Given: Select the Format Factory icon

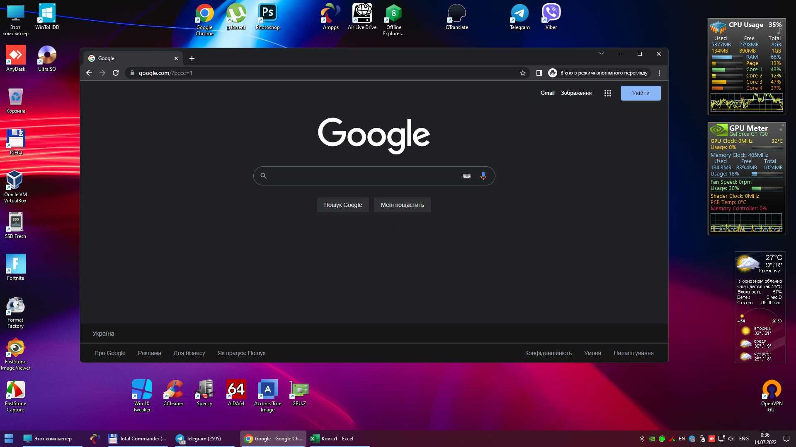Looking at the screenshot, I should pyautogui.click(x=15, y=312).
